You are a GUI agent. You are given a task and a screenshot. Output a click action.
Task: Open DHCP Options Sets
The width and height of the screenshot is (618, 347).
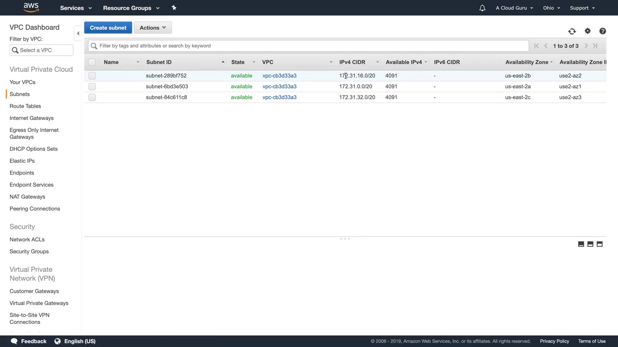(x=33, y=149)
